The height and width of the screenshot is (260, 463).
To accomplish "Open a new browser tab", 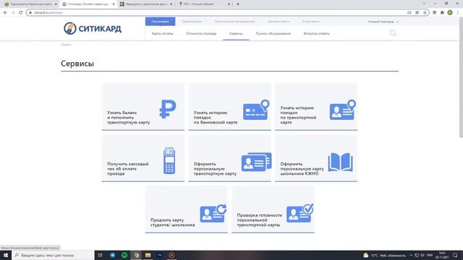I will click(x=238, y=4).
